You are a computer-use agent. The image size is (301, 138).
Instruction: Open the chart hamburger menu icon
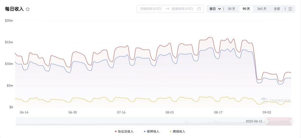290,9
